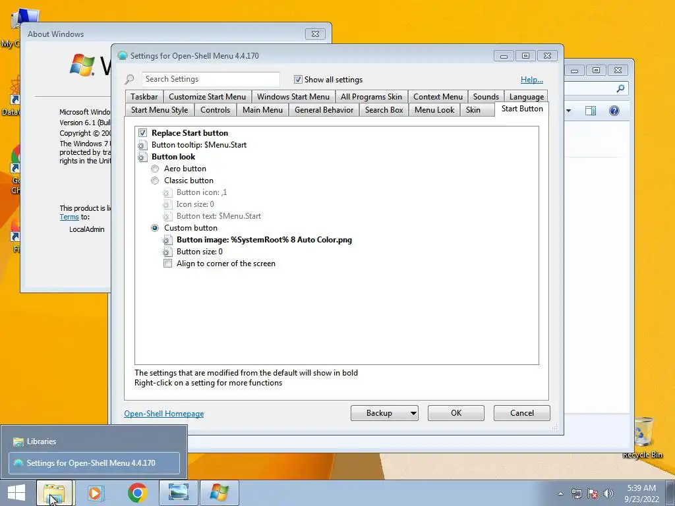Switch to the Search Box tab
Viewport: 675px width, 506px height.
pos(384,110)
